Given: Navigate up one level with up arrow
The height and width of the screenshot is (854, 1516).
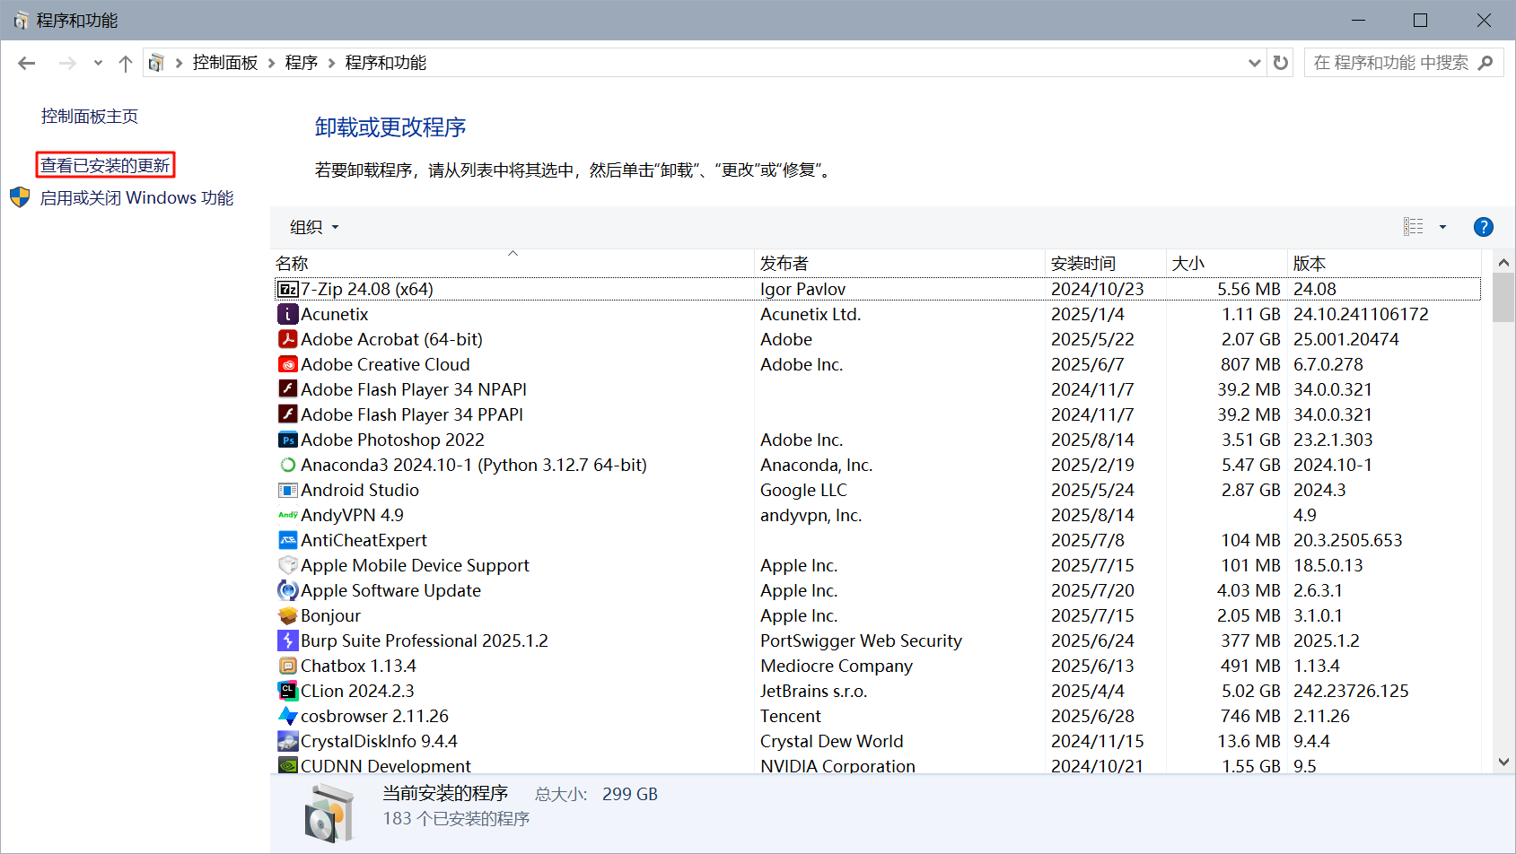Looking at the screenshot, I should tap(126, 63).
